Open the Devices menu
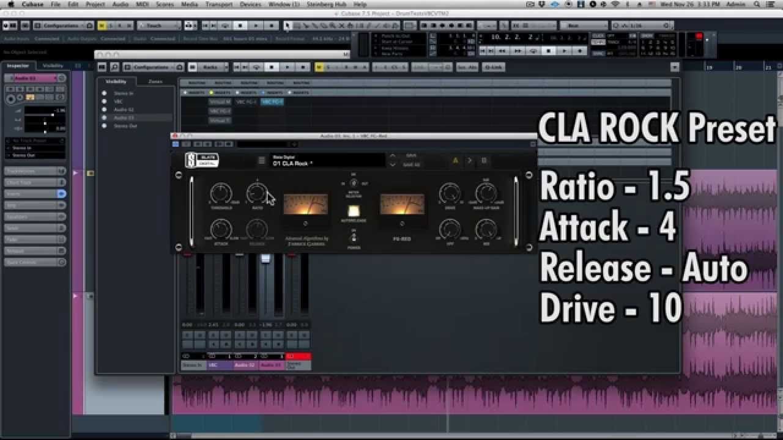 [251, 4]
